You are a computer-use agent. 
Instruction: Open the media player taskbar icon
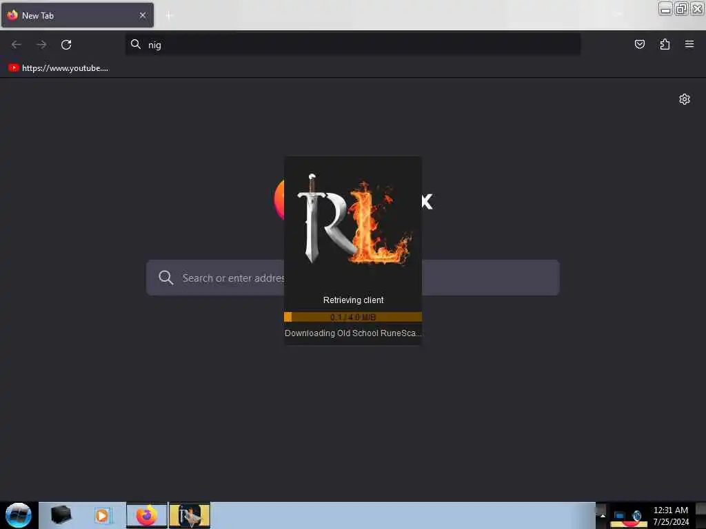pos(102,515)
